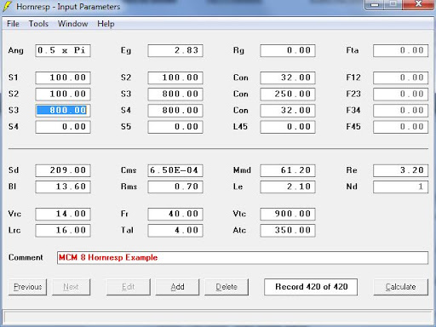
Task: Click the Bl force factor field
Action: pyautogui.click(x=63, y=186)
